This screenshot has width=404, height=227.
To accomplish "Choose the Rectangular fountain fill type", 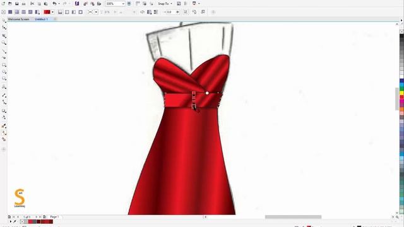I will click(81, 12).
